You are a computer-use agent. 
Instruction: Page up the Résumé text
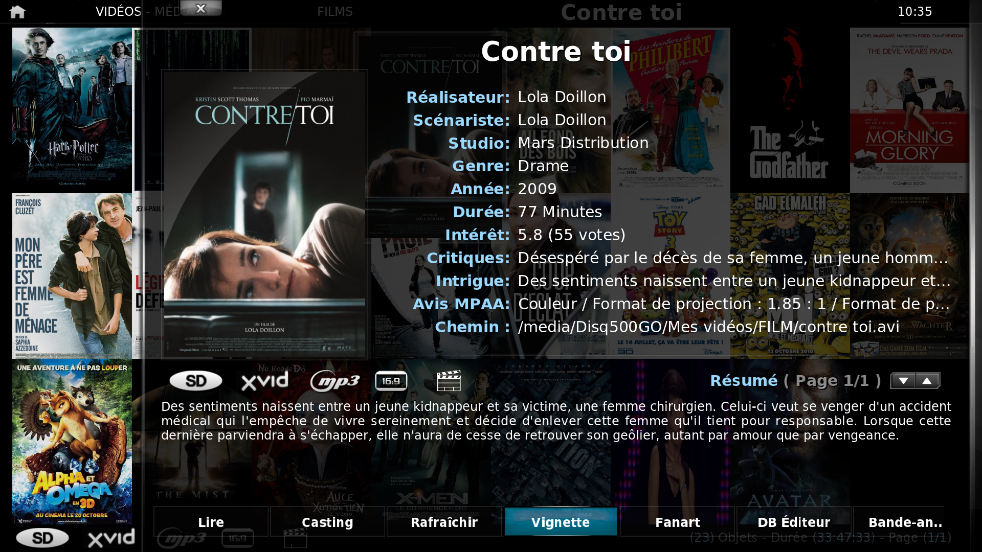point(927,381)
